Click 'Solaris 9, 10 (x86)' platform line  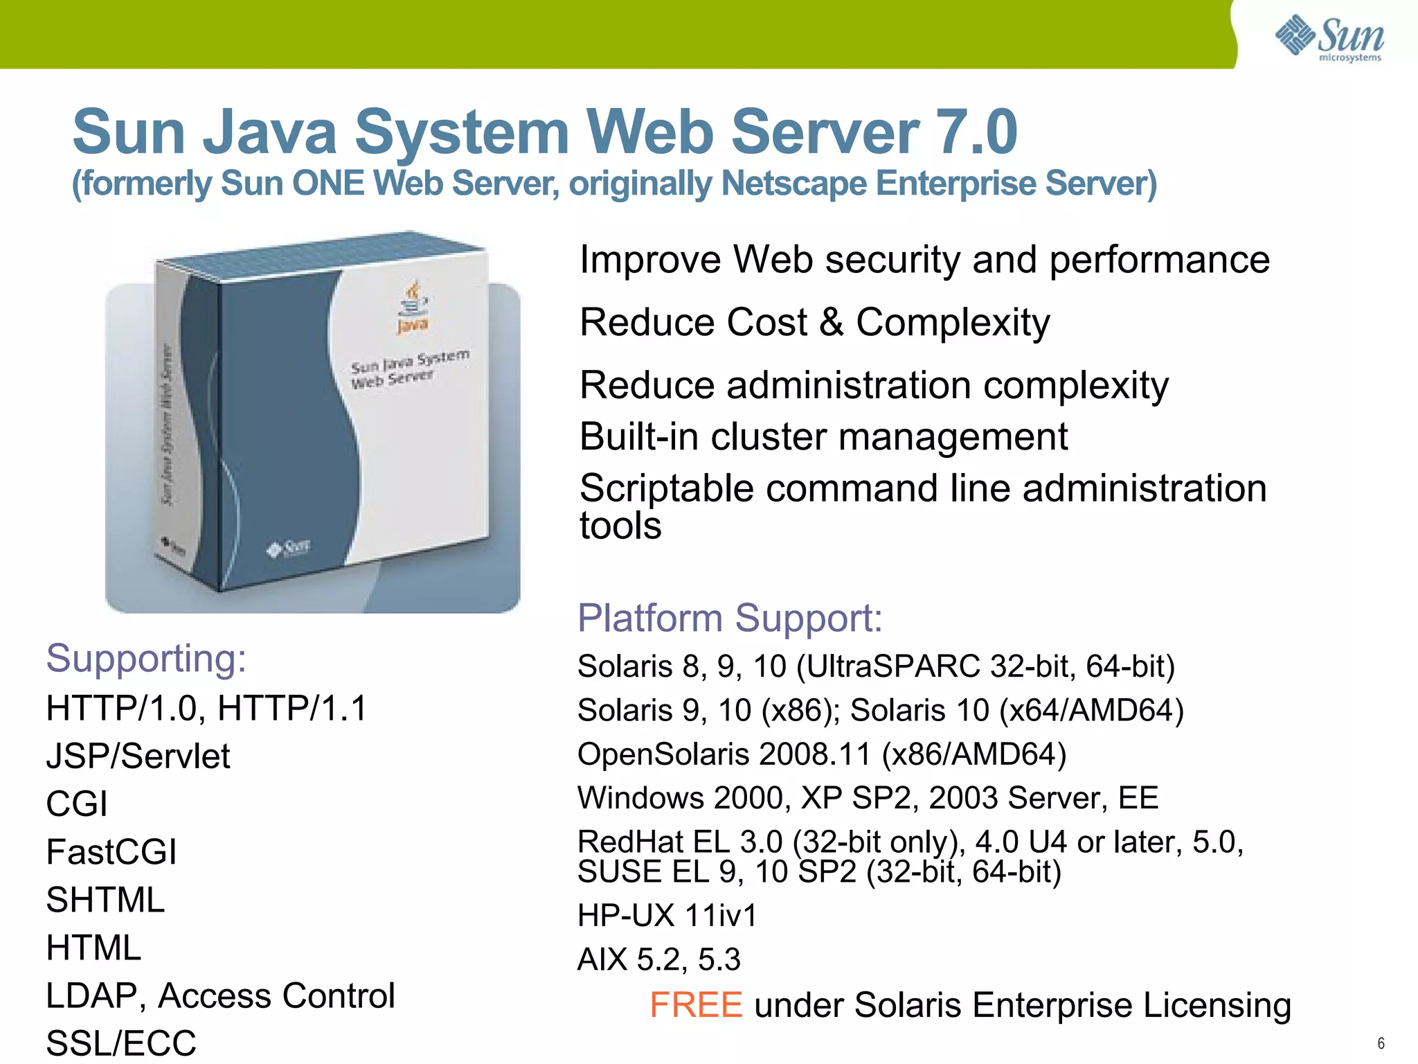(881, 711)
